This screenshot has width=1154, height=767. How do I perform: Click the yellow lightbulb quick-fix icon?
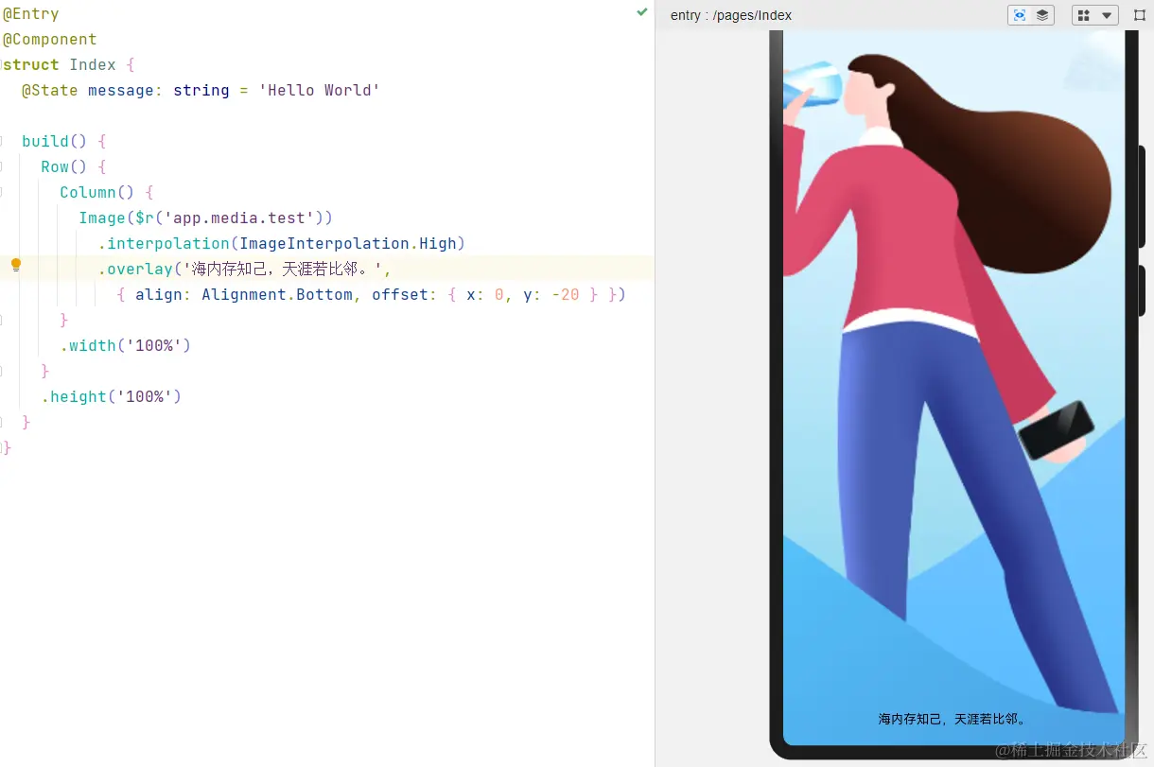(15, 265)
